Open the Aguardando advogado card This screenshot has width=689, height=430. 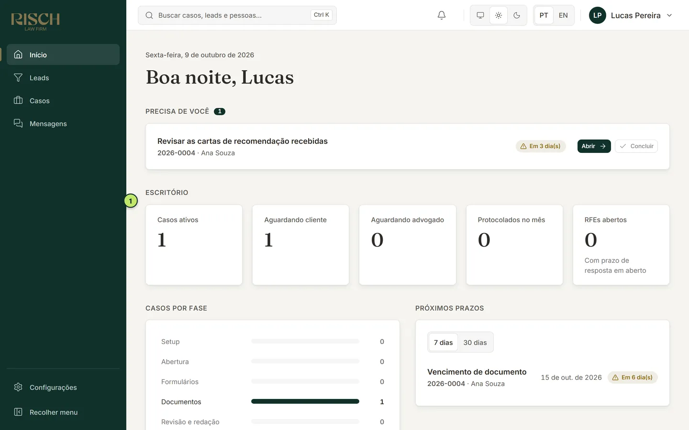408,245
